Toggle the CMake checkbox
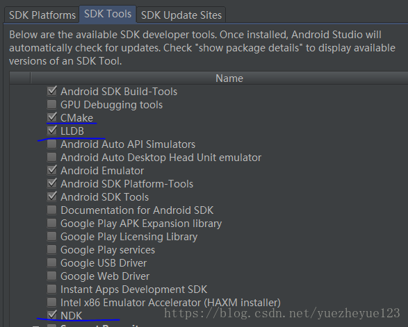Screen dimensions: 408x327 [x=52, y=117]
